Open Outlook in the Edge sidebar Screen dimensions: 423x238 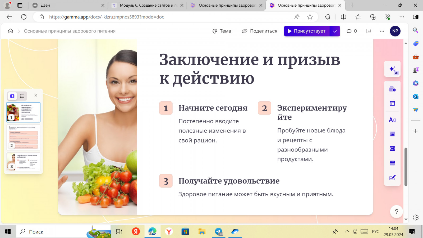(x=416, y=97)
